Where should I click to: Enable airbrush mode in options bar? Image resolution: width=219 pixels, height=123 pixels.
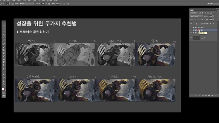pyautogui.click(x=64, y=4)
